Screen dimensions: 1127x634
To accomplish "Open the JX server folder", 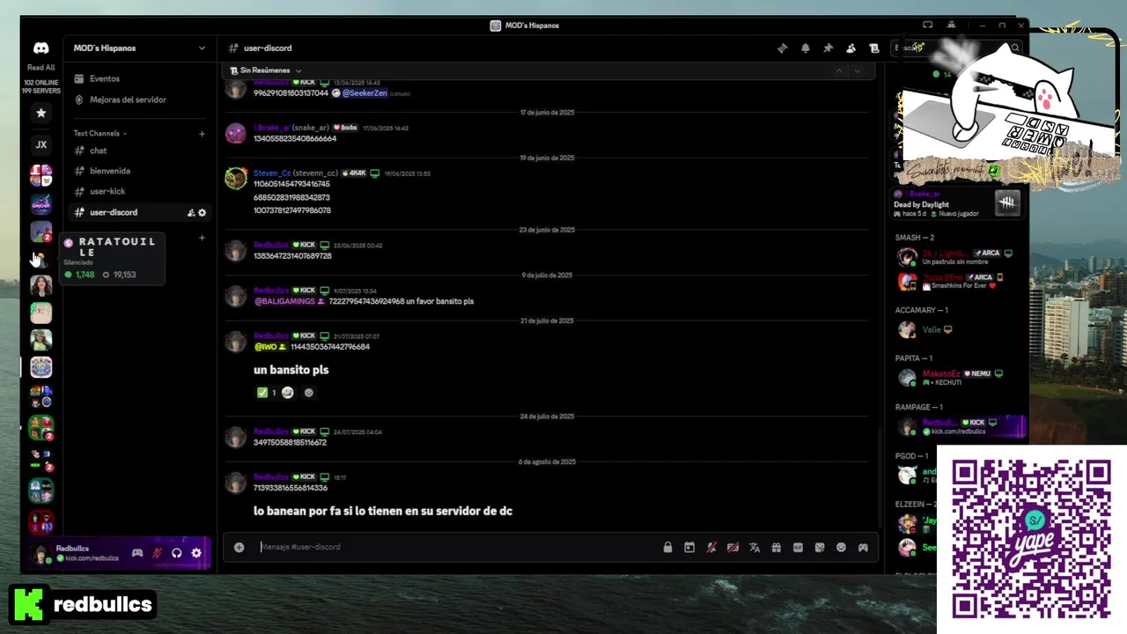I will 41,144.
